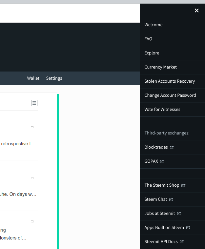205x249 pixels.
Task: Click external-link icon next to Jobs at Steemit
Action: click(179, 214)
